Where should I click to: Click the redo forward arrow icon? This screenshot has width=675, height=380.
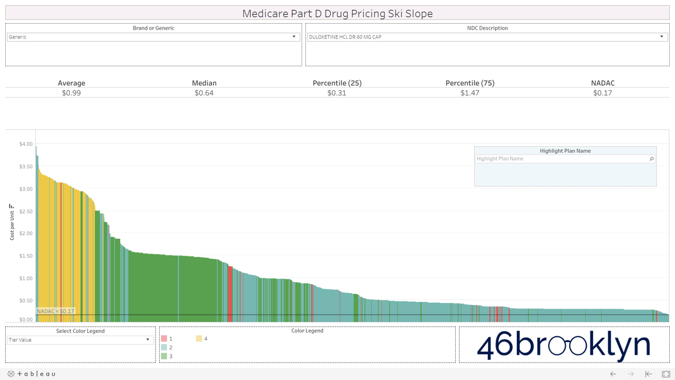(631, 374)
